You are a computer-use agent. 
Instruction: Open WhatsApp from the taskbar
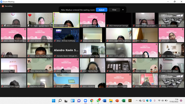[98, 101]
